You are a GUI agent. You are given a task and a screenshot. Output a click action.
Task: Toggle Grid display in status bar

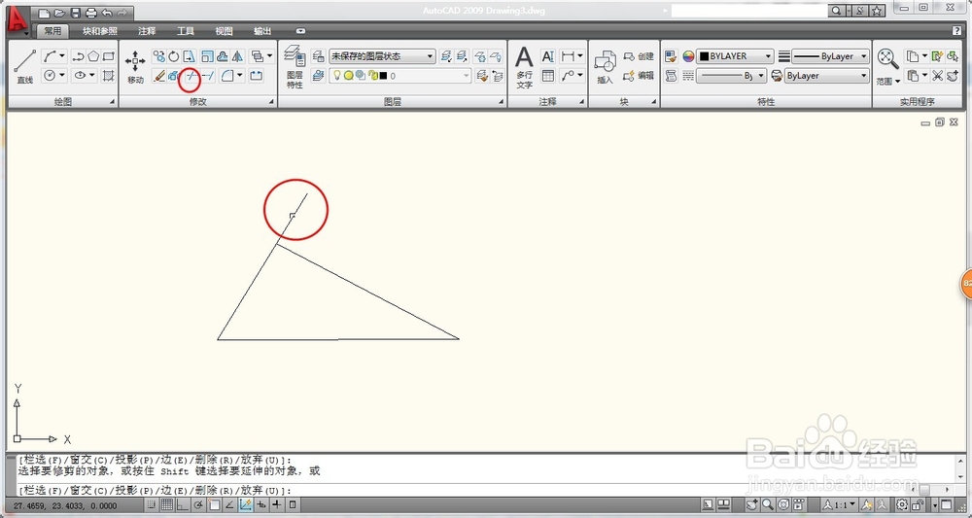[x=167, y=505]
